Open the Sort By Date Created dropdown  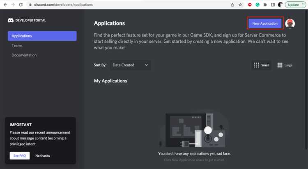coord(131,65)
